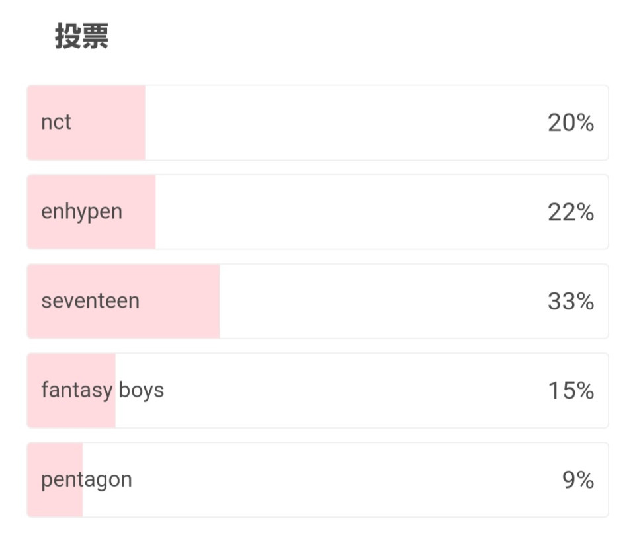The height and width of the screenshot is (533, 635).
Task: Click the 33% result for seventeen
Action: coord(571,302)
